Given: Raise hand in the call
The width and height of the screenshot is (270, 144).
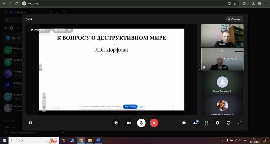Looking at the screenshot, I should click(x=116, y=123).
